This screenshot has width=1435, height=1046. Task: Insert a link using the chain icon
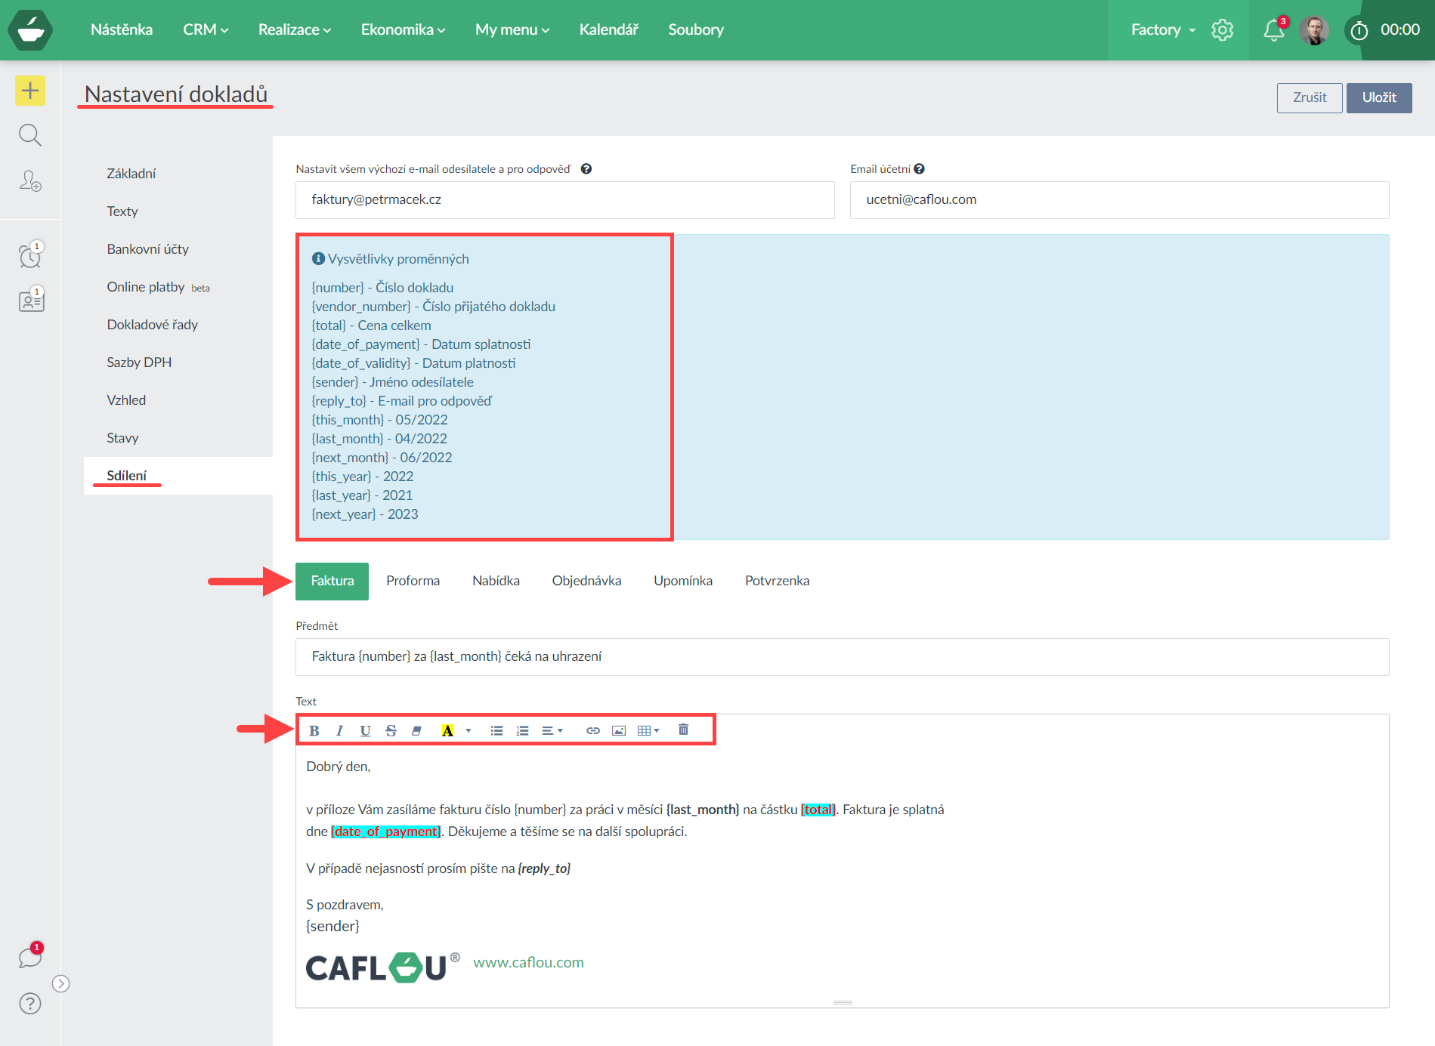coord(593,730)
